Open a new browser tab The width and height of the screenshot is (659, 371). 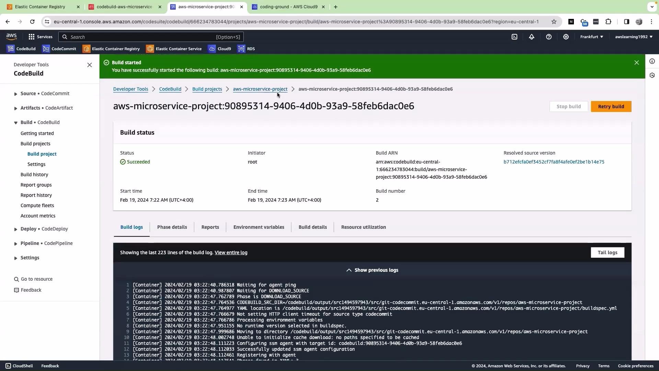coord(335,7)
